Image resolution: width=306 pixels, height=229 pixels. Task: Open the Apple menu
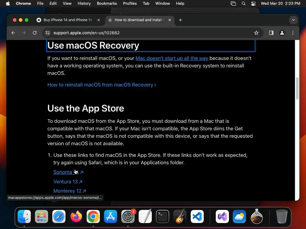[8, 4]
